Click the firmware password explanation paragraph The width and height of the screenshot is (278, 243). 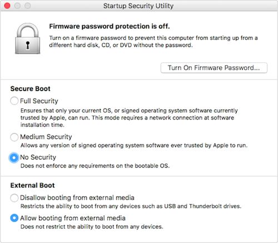(x=153, y=42)
